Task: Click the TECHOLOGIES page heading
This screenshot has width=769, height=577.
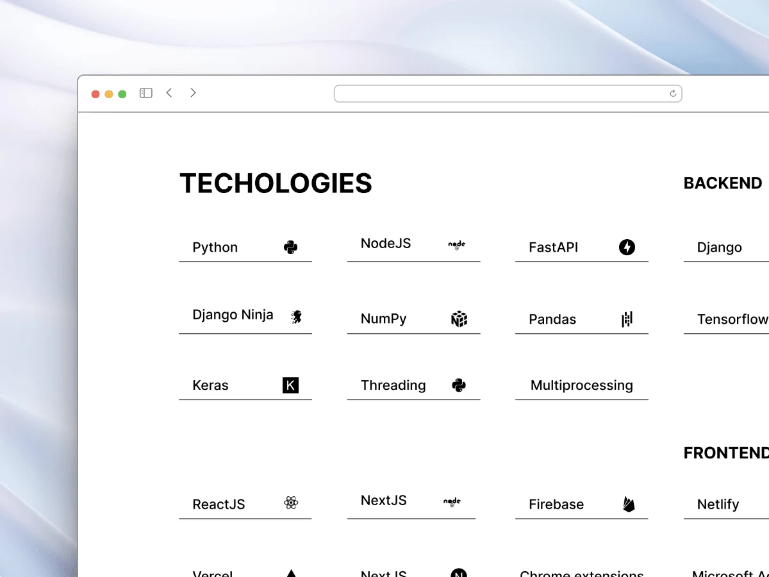Action: click(276, 183)
